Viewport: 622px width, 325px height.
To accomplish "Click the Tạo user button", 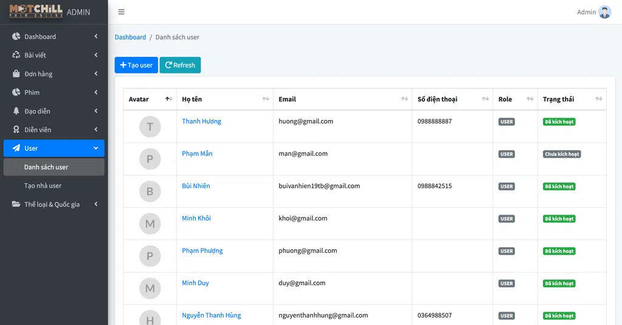I will 136,65.
